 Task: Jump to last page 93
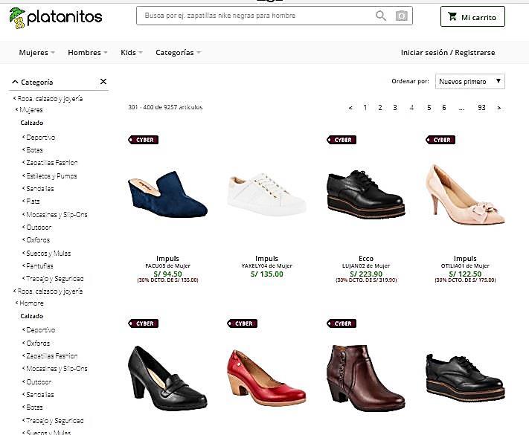tap(481, 108)
